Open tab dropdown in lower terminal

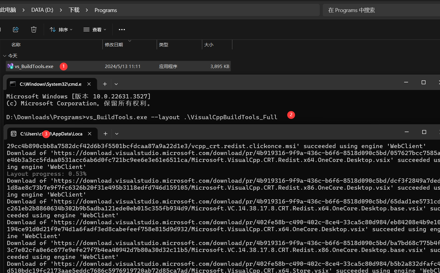(x=117, y=134)
